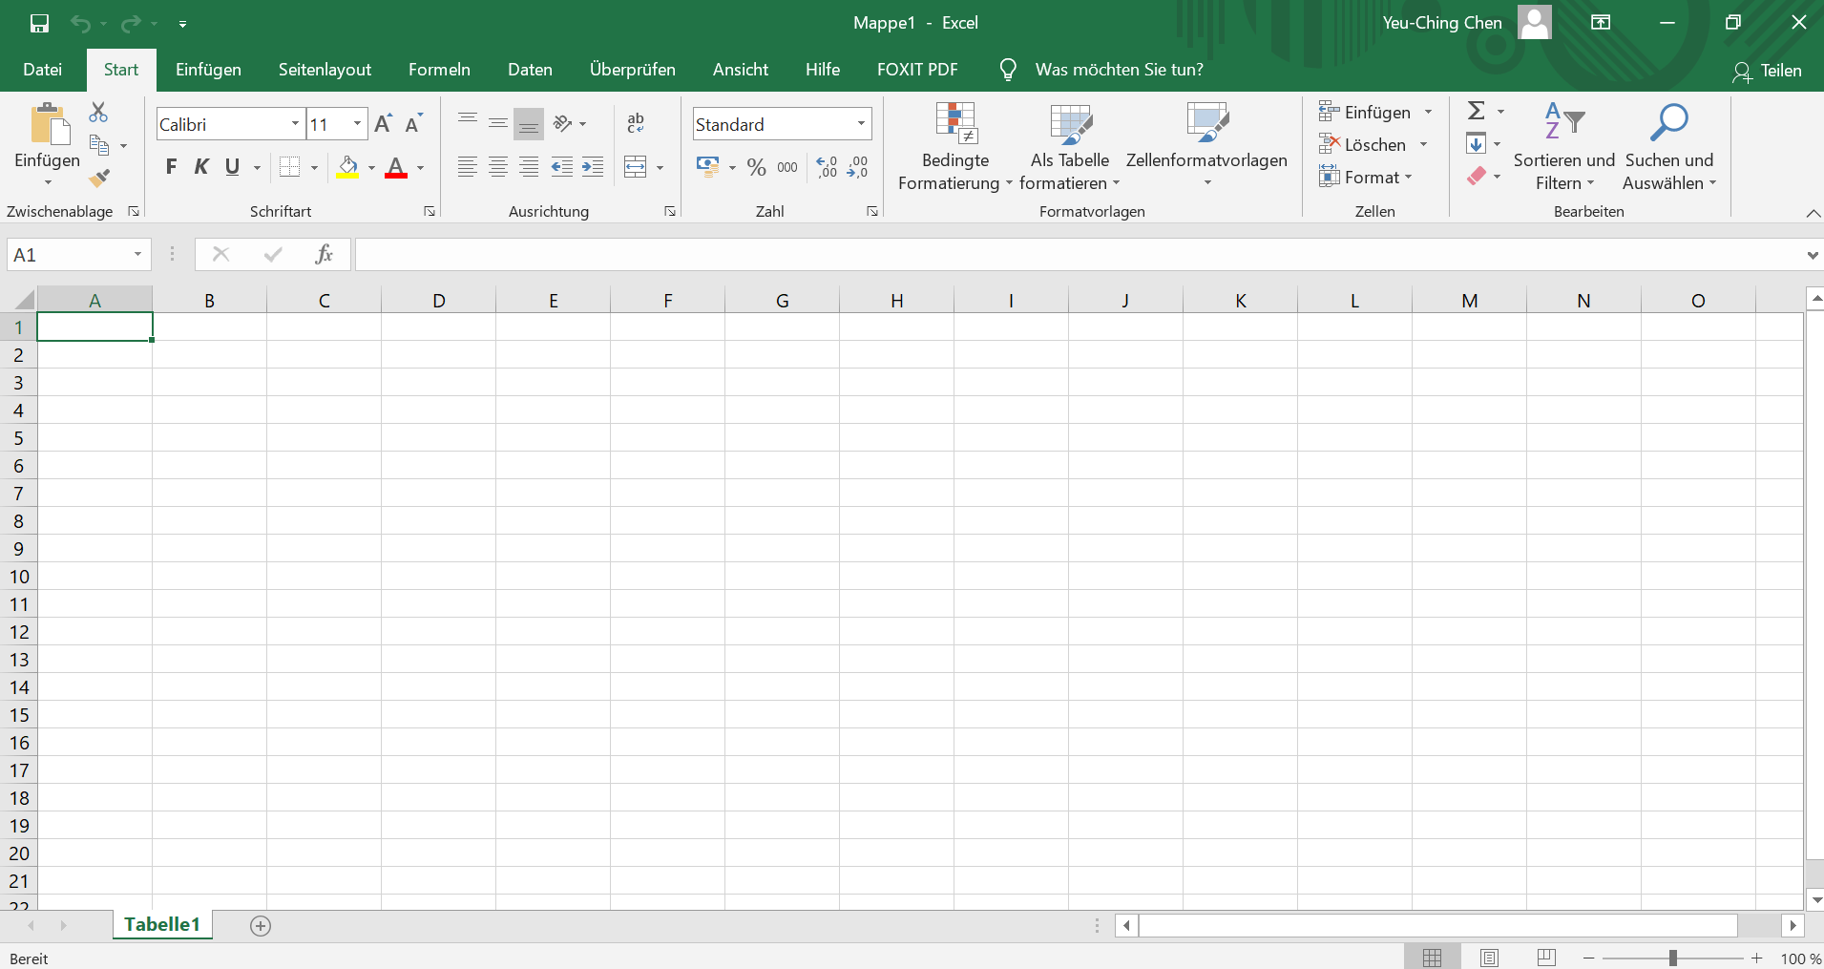The height and width of the screenshot is (969, 1824).
Task: Enable page layout view in status bar
Action: [x=1489, y=958]
